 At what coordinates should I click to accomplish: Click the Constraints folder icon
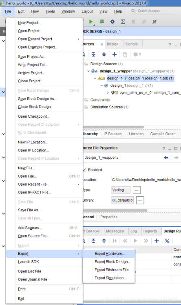(86, 100)
